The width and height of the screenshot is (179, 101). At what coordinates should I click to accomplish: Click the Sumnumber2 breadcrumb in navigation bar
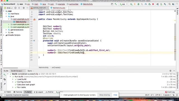pyautogui.click(x=8, y=4)
